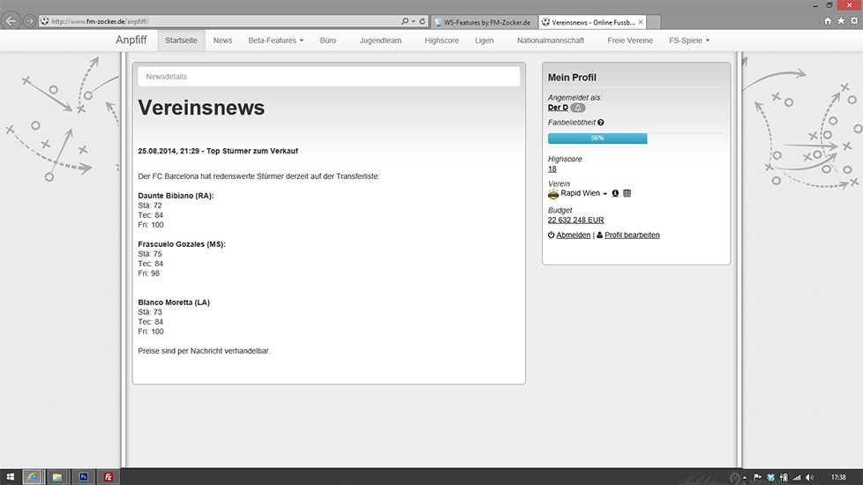
Task: Click the admin badge next to Der D
Action: pyautogui.click(x=578, y=108)
